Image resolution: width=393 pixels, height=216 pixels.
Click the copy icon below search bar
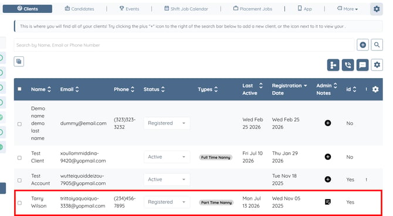tap(19, 62)
